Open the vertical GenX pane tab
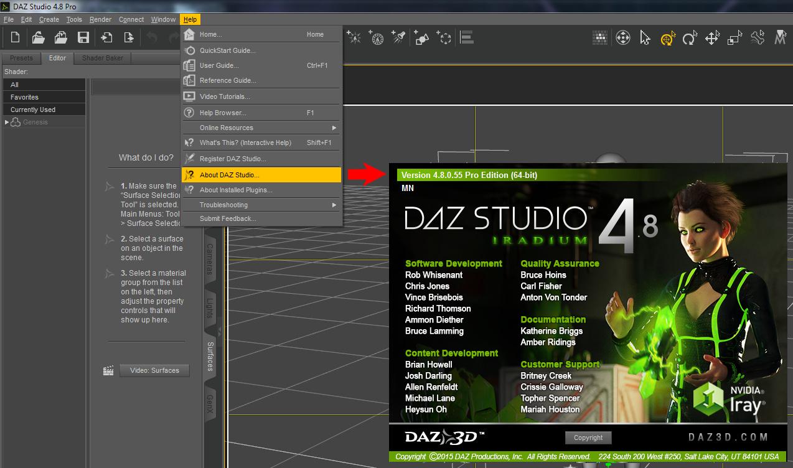Screen dimensions: 793x468 210,405
